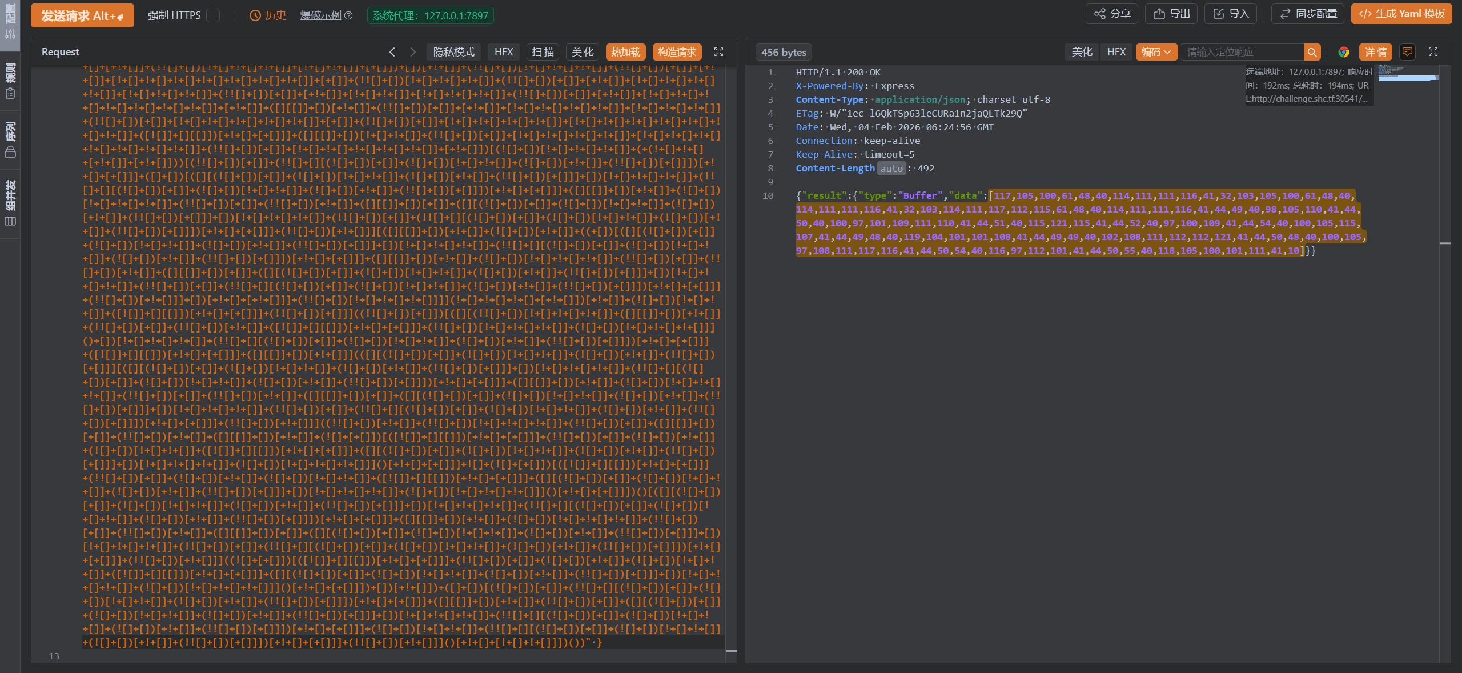This screenshot has height=673, width=1462.
Task: Click the Content-Length auto tag
Action: tap(891, 169)
